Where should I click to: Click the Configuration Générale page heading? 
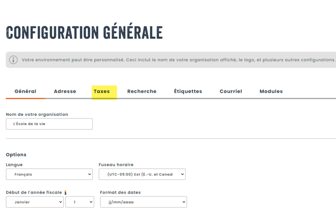tap(84, 33)
